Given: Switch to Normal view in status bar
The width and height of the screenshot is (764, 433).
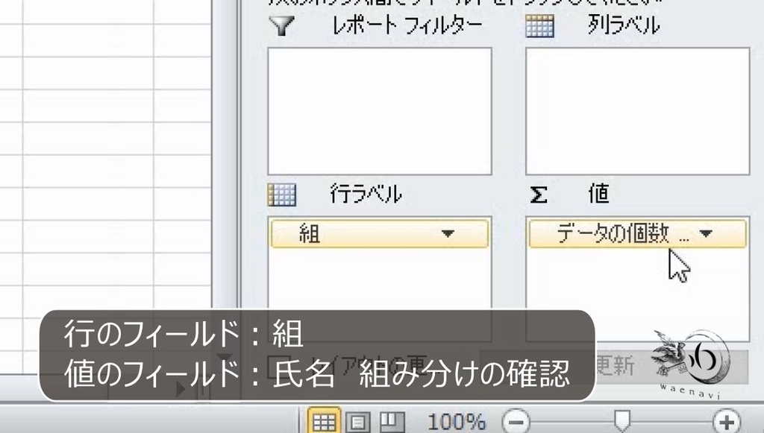Looking at the screenshot, I should tap(324, 421).
